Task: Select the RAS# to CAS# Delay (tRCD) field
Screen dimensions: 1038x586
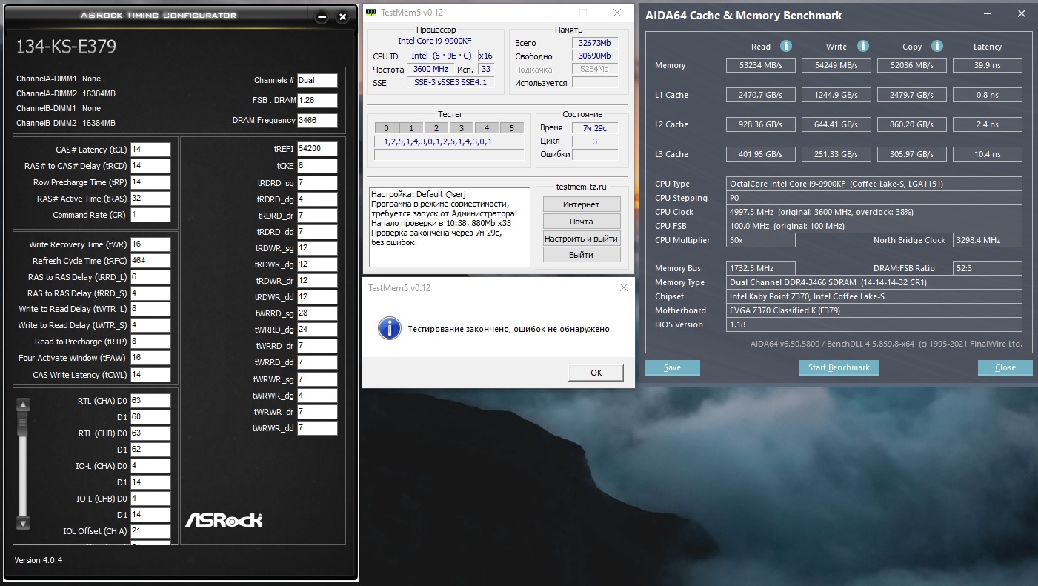Action: (150, 166)
